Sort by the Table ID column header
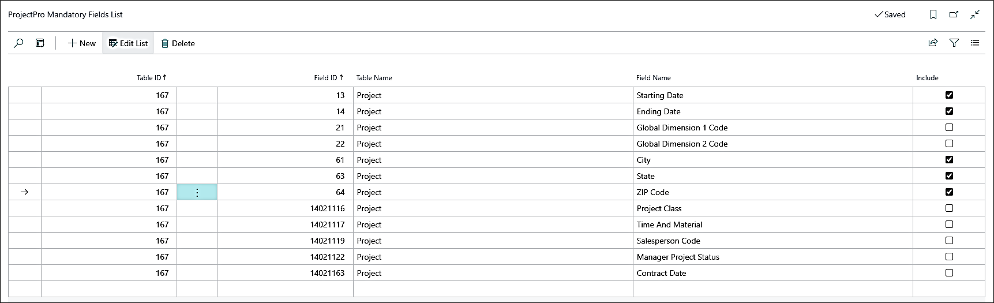 click(151, 78)
